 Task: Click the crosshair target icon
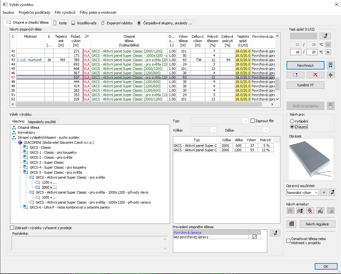[x=331, y=75]
